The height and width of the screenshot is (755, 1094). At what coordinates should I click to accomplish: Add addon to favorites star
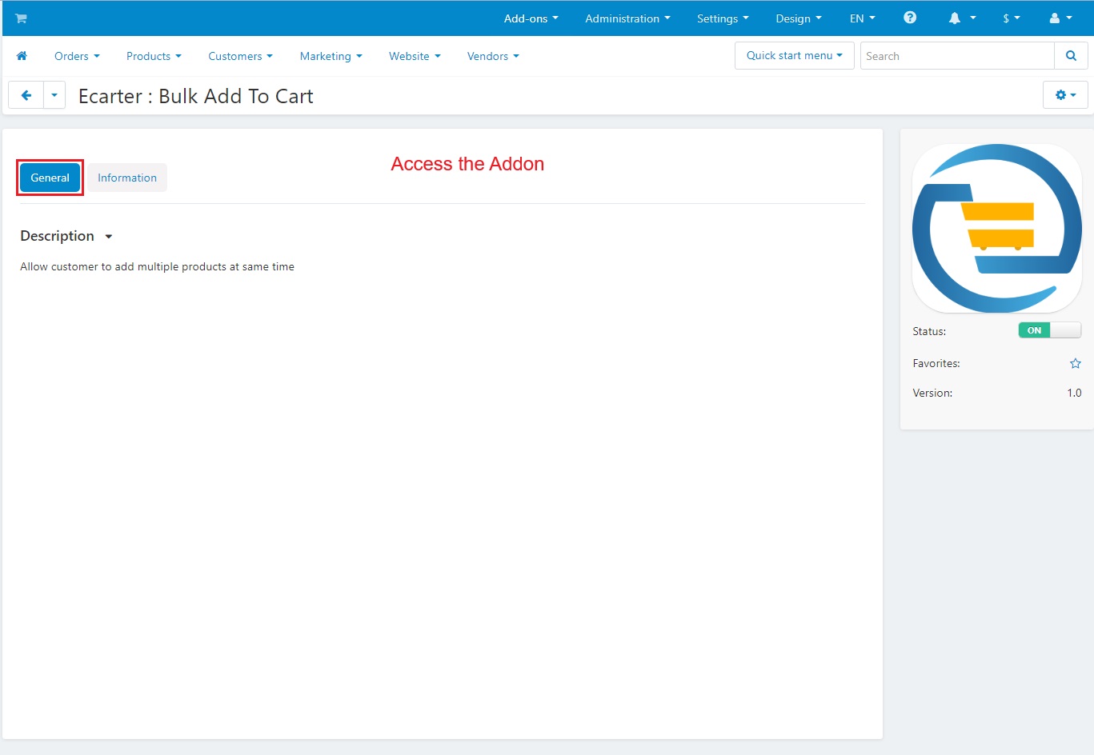pyautogui.click(x=1076, y=363)
